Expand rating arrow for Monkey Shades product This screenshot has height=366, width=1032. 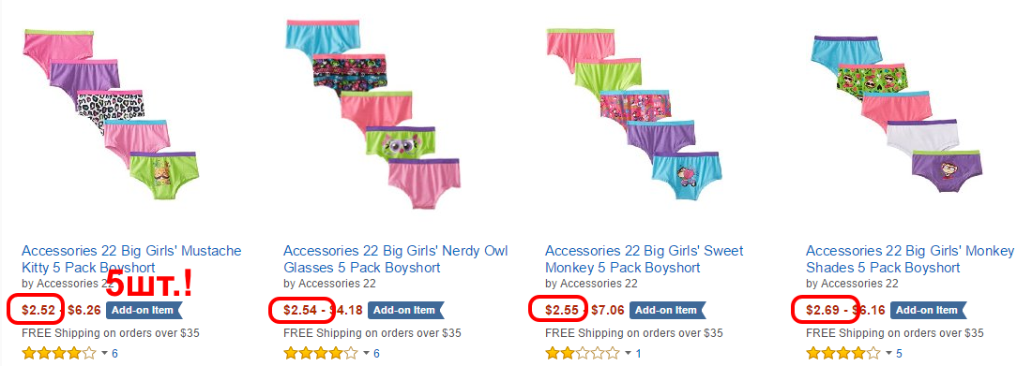888,354
